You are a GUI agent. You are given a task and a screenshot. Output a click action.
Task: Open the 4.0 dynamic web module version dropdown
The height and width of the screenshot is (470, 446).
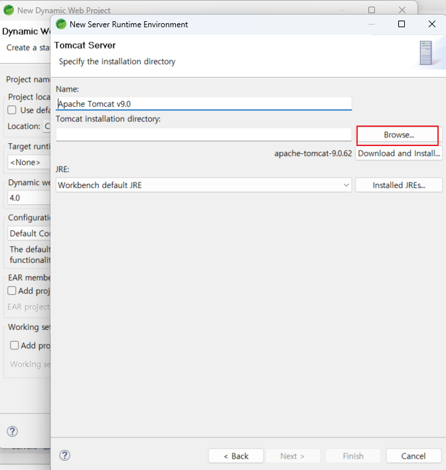pos(29,198)
